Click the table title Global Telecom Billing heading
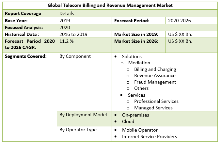The width and height of the screenshot is (221, 144). pos(110,6)
